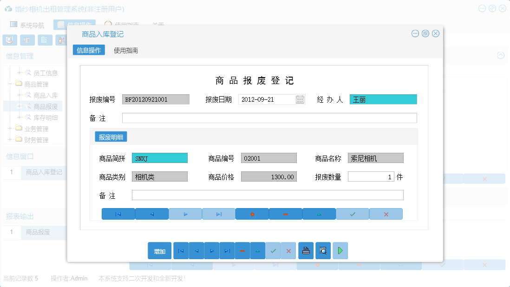The height and width of the screenshot is (287, 510).
Task: Click inside the 备注 remarks field
Action: (269, 117)
